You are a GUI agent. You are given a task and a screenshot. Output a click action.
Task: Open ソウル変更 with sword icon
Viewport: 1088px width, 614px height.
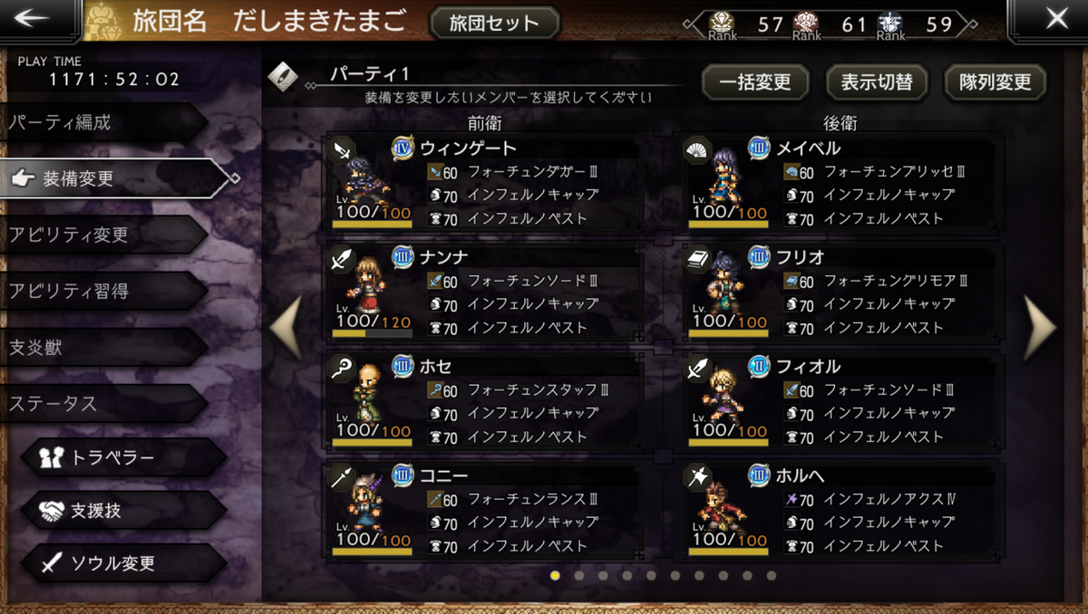122,563
